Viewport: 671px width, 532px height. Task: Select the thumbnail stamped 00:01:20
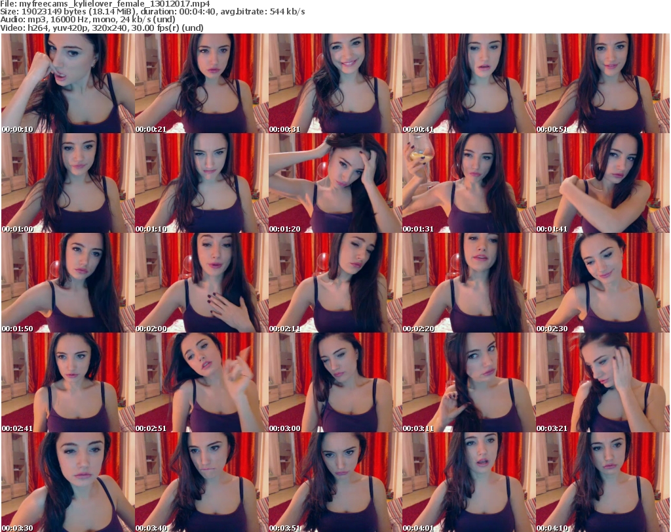click(335, 183)
